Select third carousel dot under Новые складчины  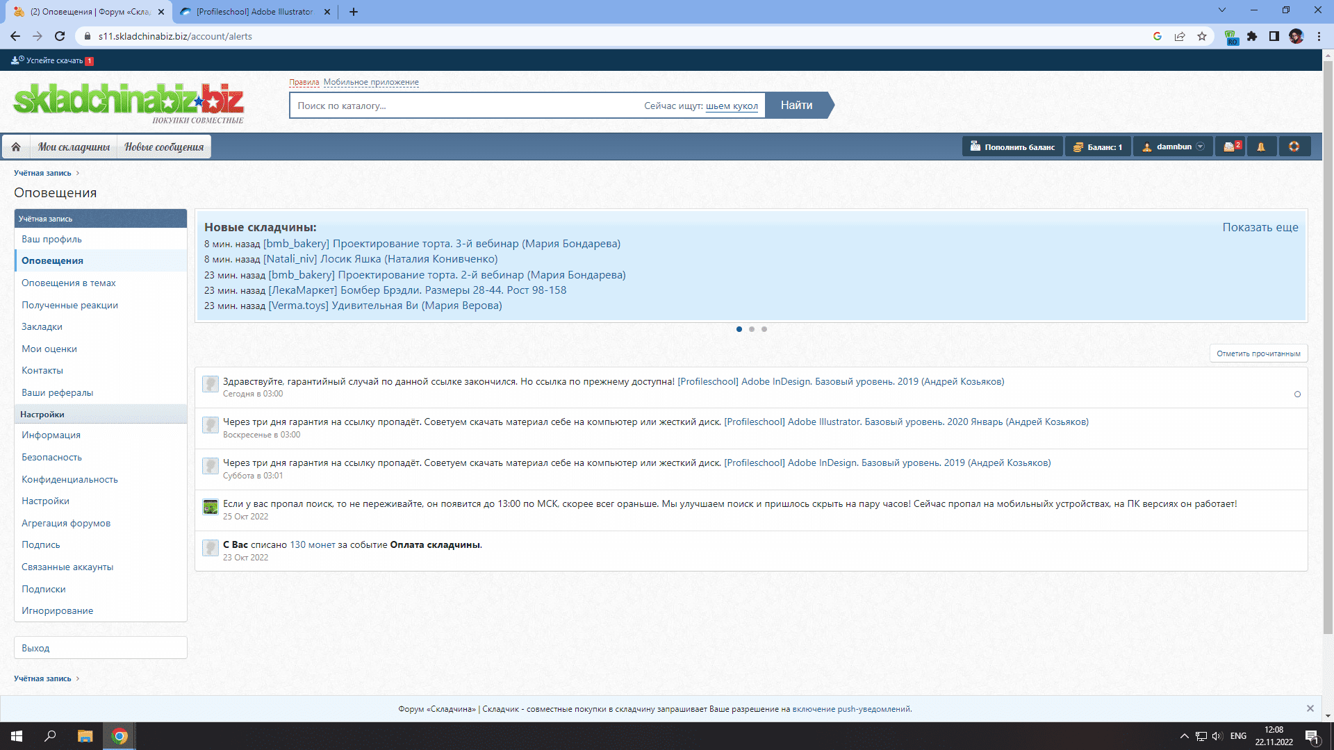pyautogui.click(x=764, y=329)
